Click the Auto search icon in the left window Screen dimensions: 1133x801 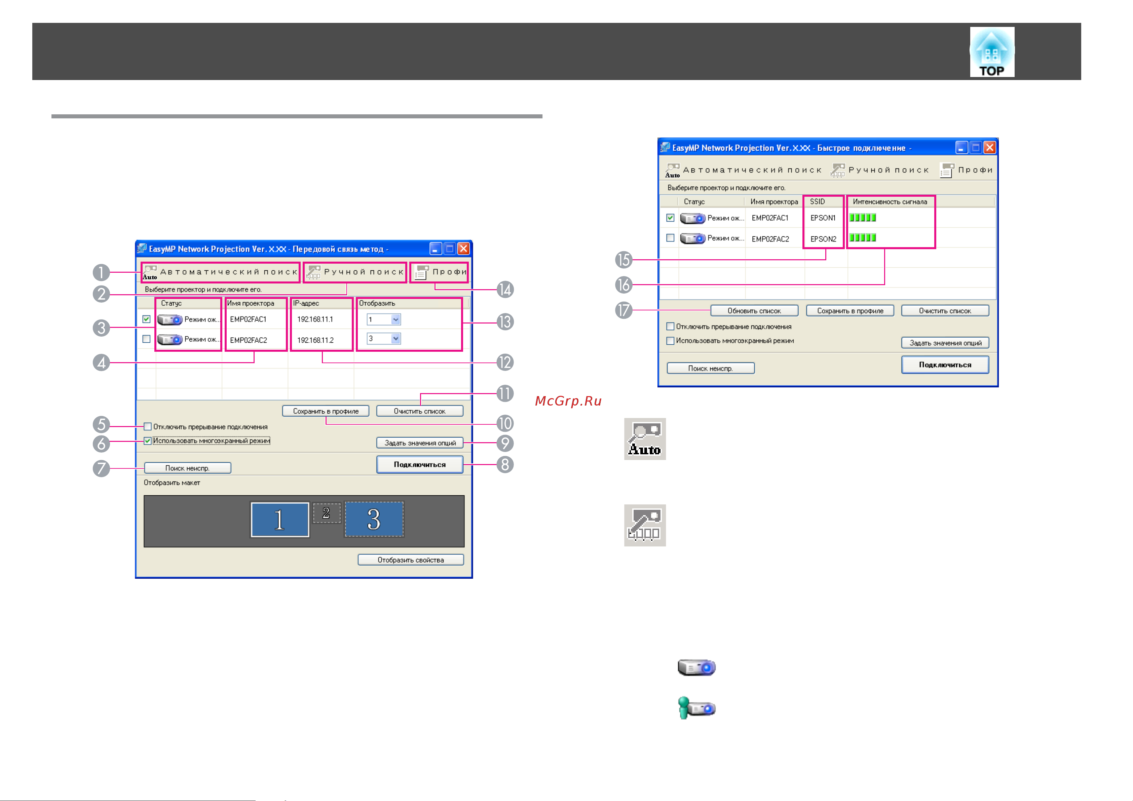point(150,272)
